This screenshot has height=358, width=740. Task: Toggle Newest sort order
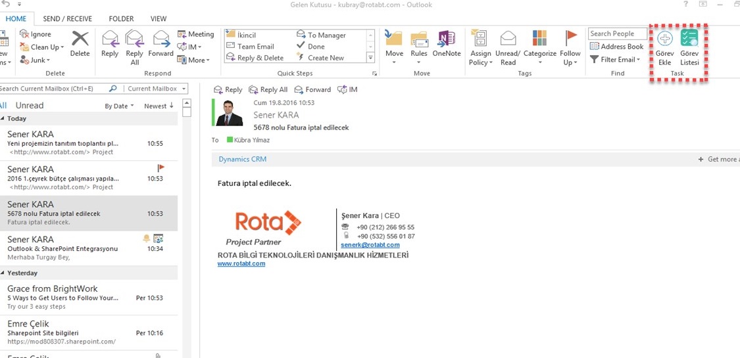tap(159, 106)
